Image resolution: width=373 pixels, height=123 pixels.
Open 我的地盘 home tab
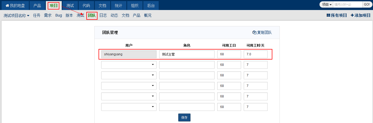(x=15, y=6)
